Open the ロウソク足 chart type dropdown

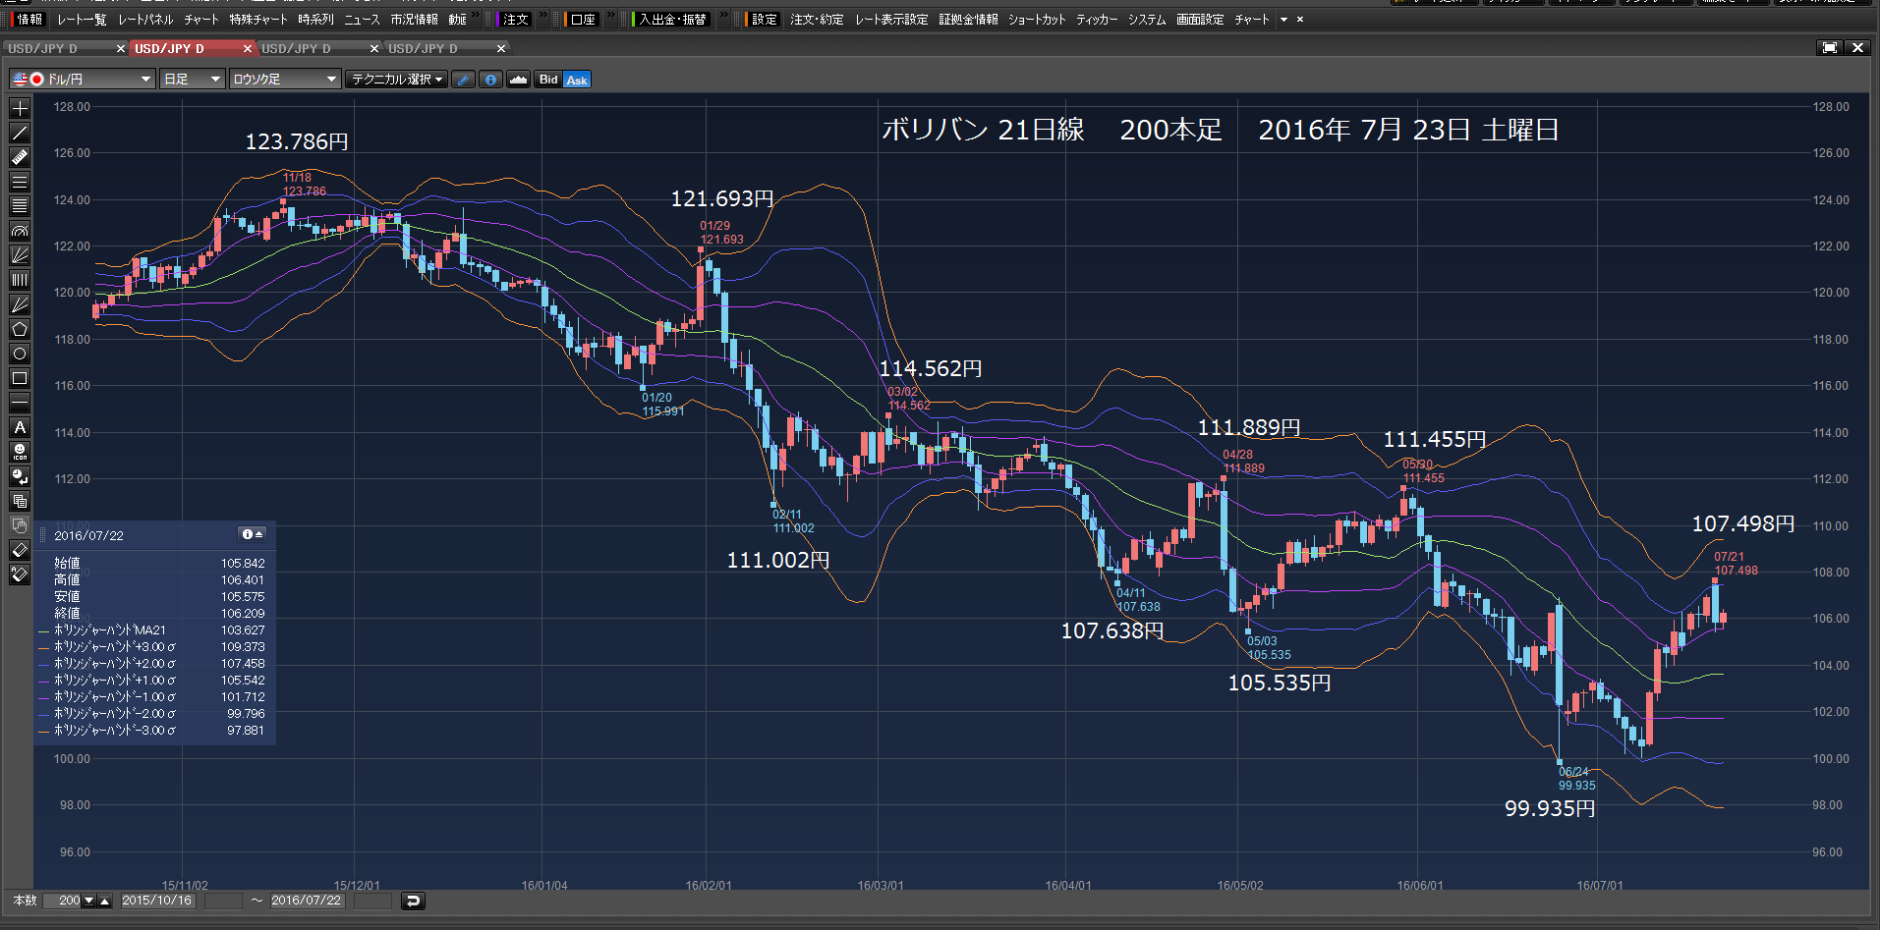coord(285,80)
